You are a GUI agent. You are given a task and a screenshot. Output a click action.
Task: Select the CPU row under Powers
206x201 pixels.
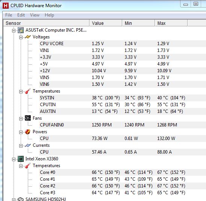coord(123,139)
